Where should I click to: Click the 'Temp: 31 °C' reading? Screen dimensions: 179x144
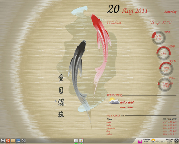[x=161, y=22]
